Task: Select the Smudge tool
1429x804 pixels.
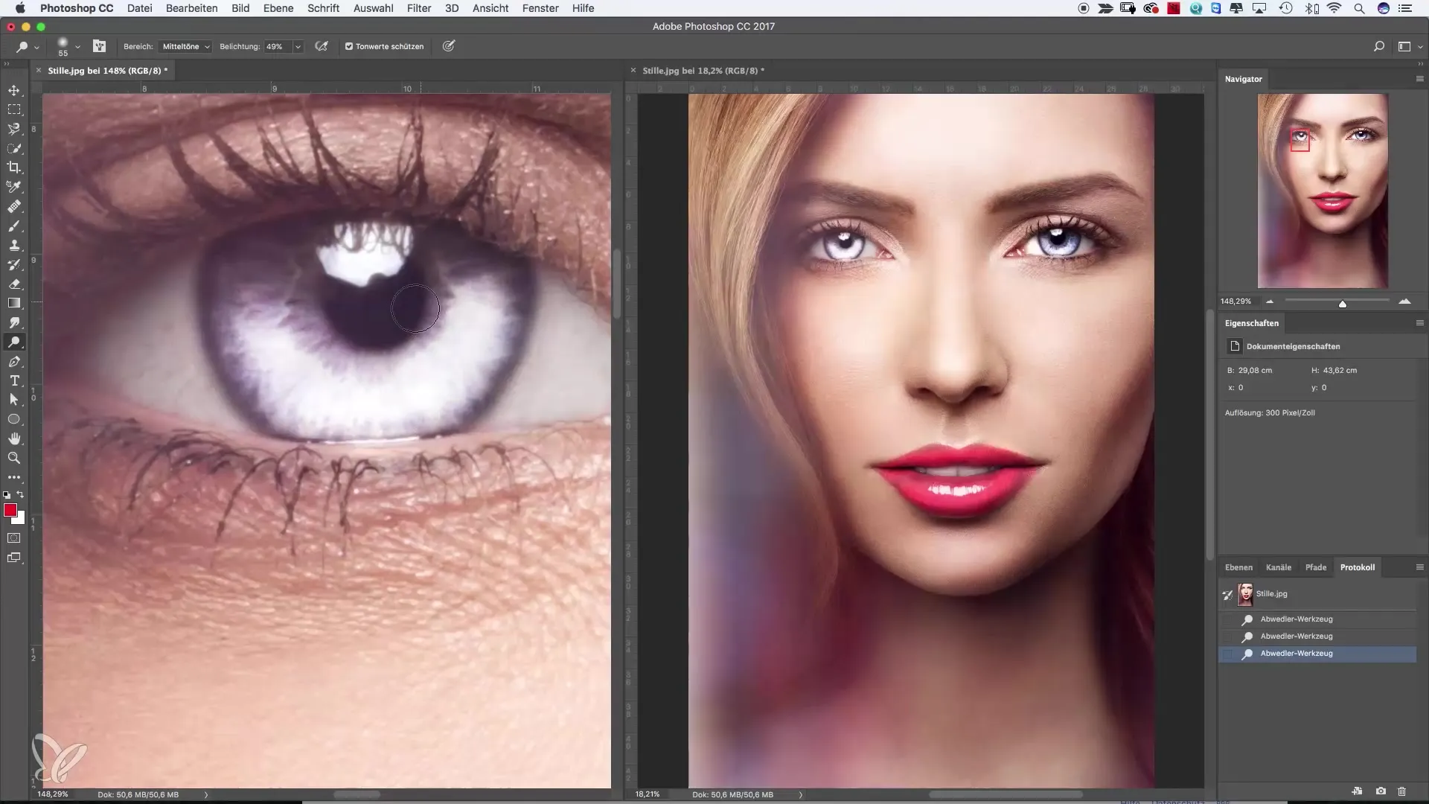Action: (x=14, y=322)
